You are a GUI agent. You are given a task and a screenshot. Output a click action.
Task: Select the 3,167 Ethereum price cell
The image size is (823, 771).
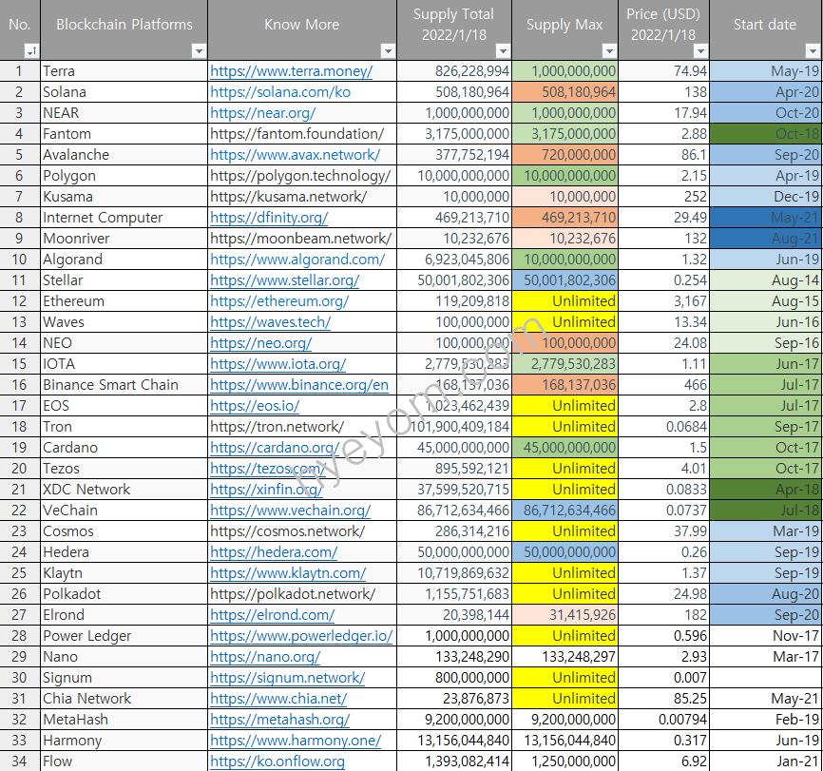[663, 301]
